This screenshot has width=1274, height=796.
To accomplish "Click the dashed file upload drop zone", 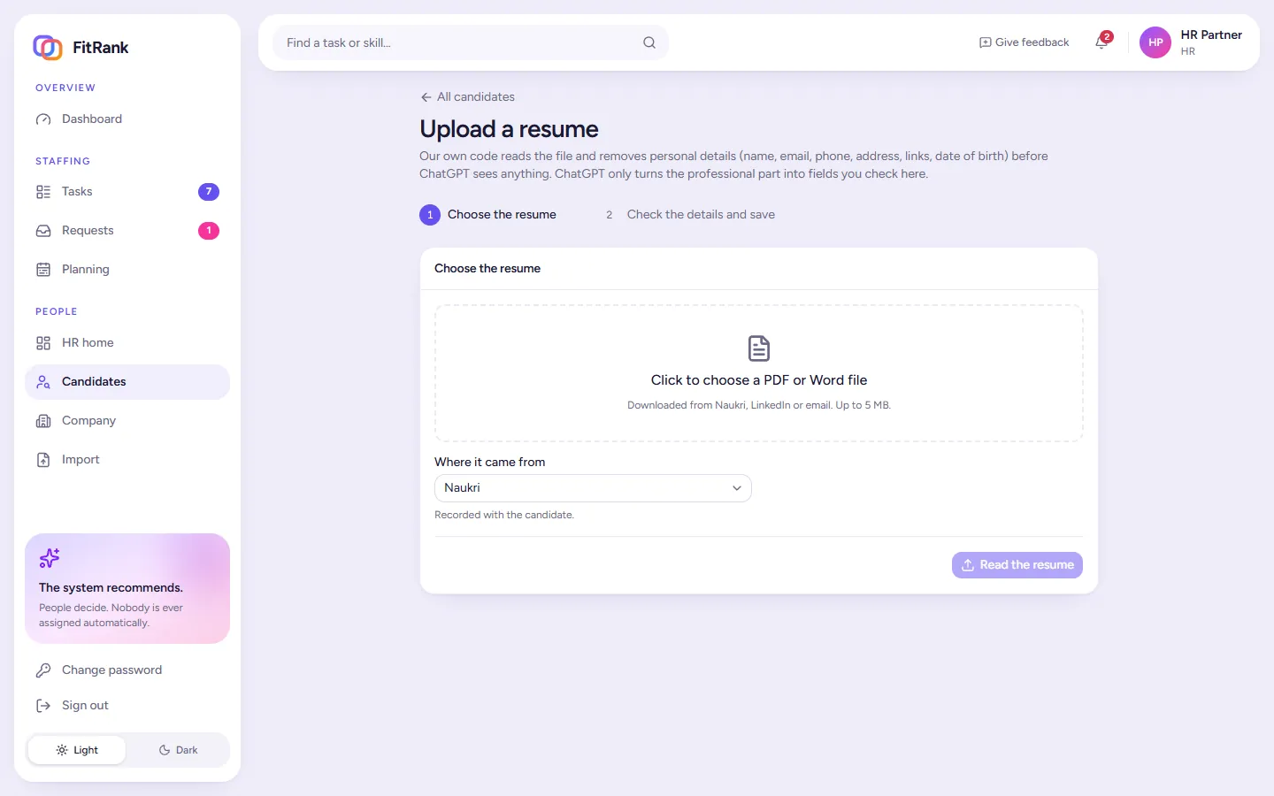I will (x=759, y=373).
